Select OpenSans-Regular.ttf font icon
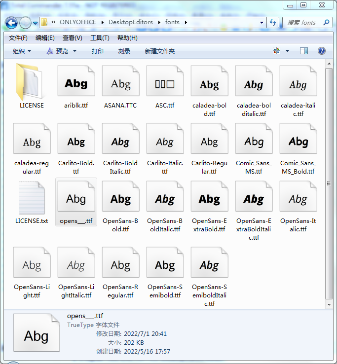The width and height of the screenshot is (337, 364). pyautogui.click(x=120, y=262)
